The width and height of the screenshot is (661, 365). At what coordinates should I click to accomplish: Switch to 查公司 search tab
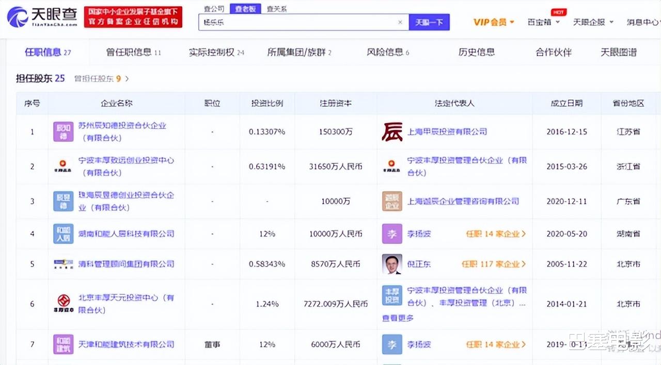coord(214,9)
